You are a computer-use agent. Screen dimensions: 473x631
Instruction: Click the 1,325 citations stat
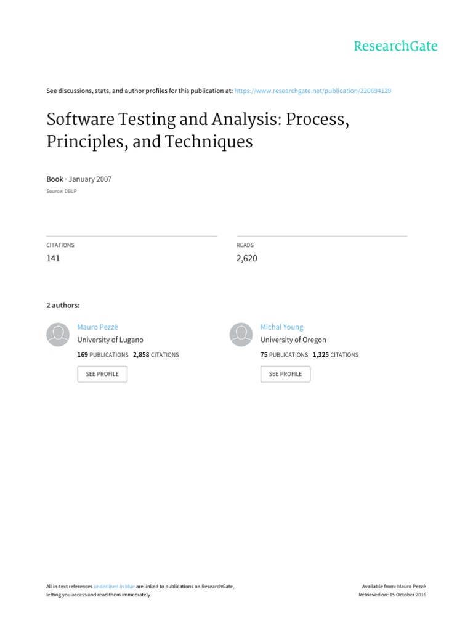click(x=335, y=355)
